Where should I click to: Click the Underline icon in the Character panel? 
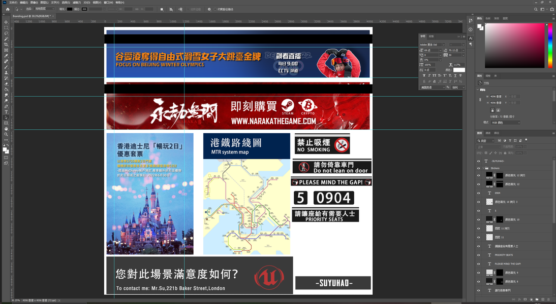point(455,75)
